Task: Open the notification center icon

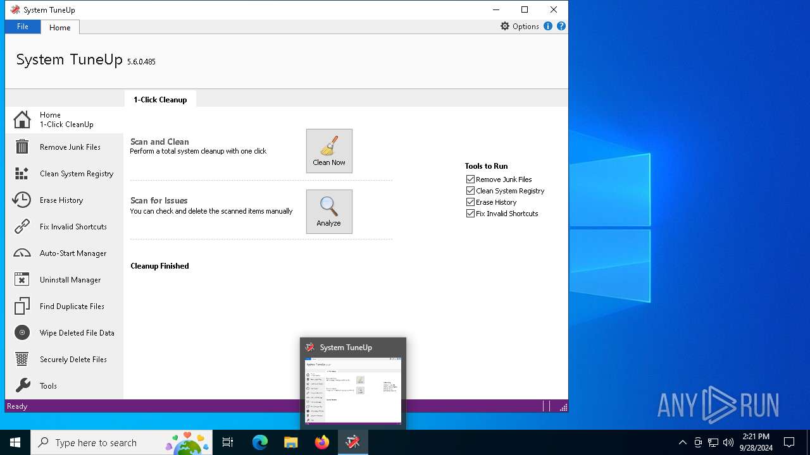Action: [789, 442]
